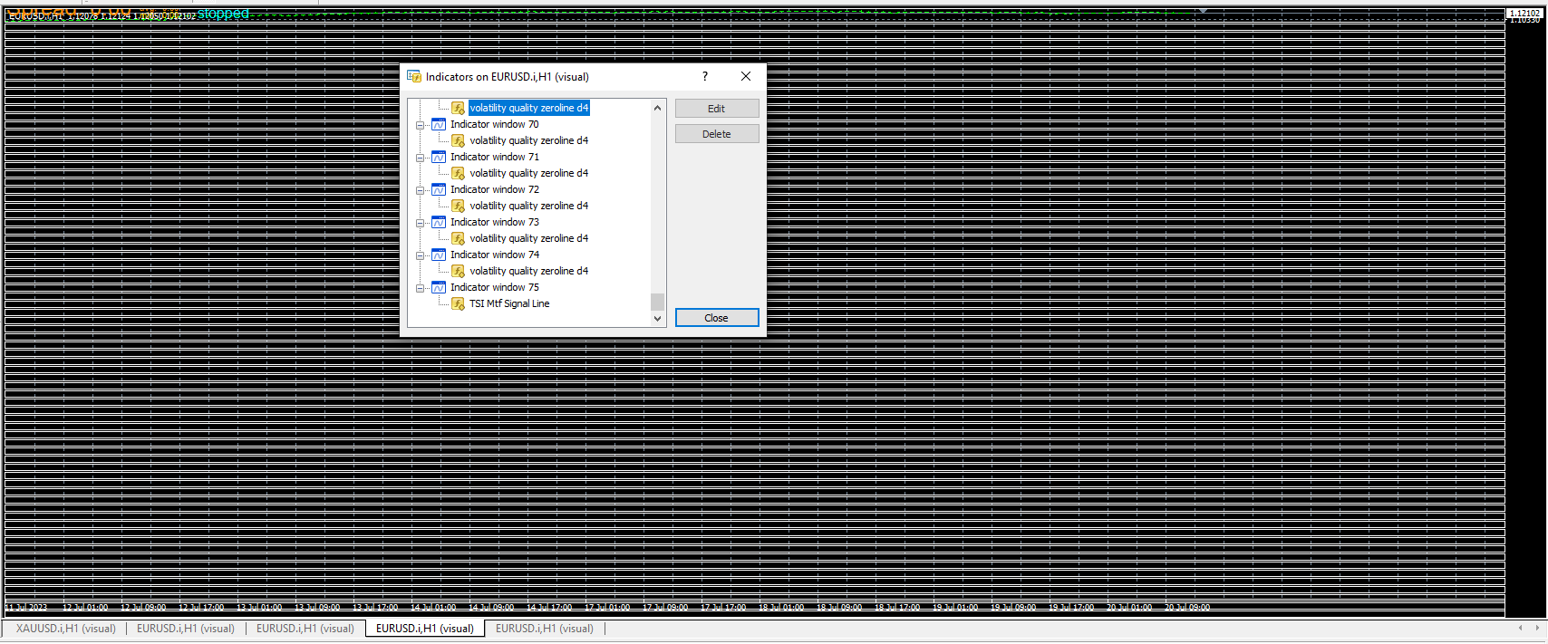Select Indicator window 70 in the tree
This screenshot has height=644, width=1548.
click(495, 125)
